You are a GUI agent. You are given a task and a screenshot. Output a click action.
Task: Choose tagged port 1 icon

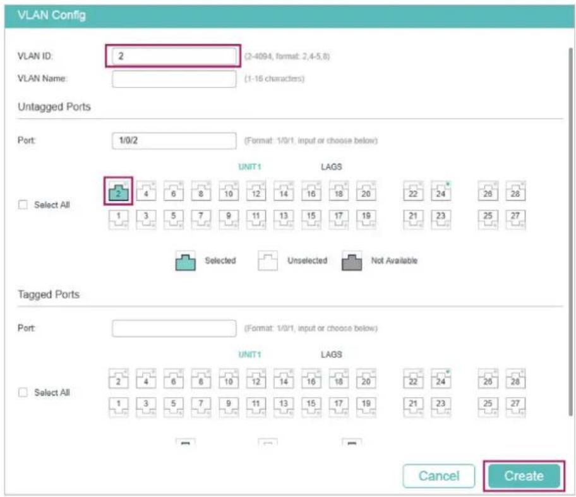[x=118, y=407]
